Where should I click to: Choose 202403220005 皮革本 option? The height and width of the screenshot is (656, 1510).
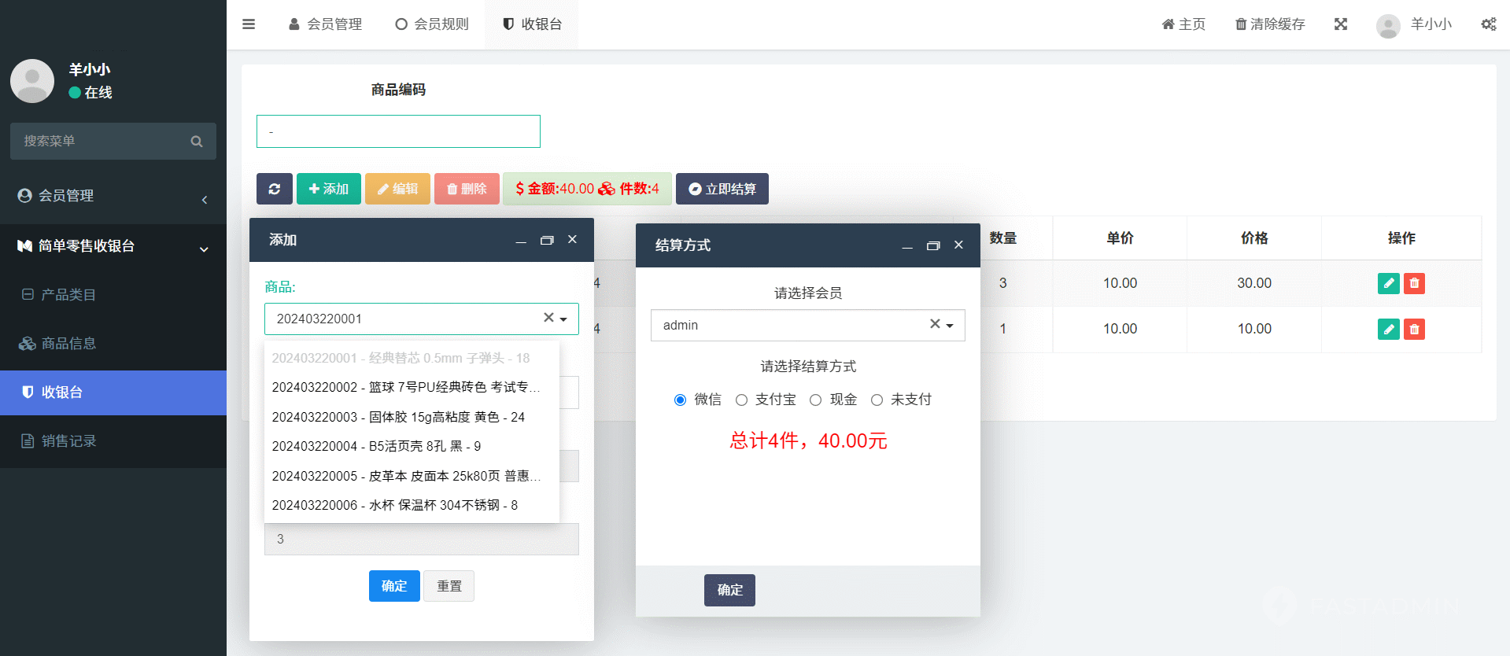pyautogui.click(x=412, y=476)
